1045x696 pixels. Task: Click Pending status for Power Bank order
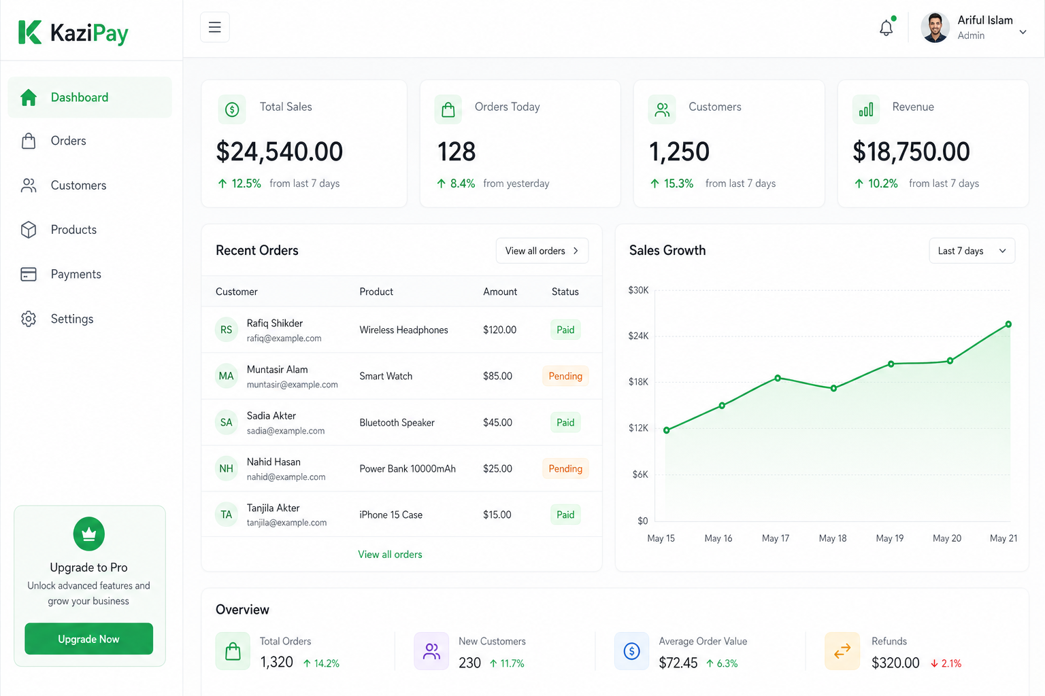click(565, 468)
